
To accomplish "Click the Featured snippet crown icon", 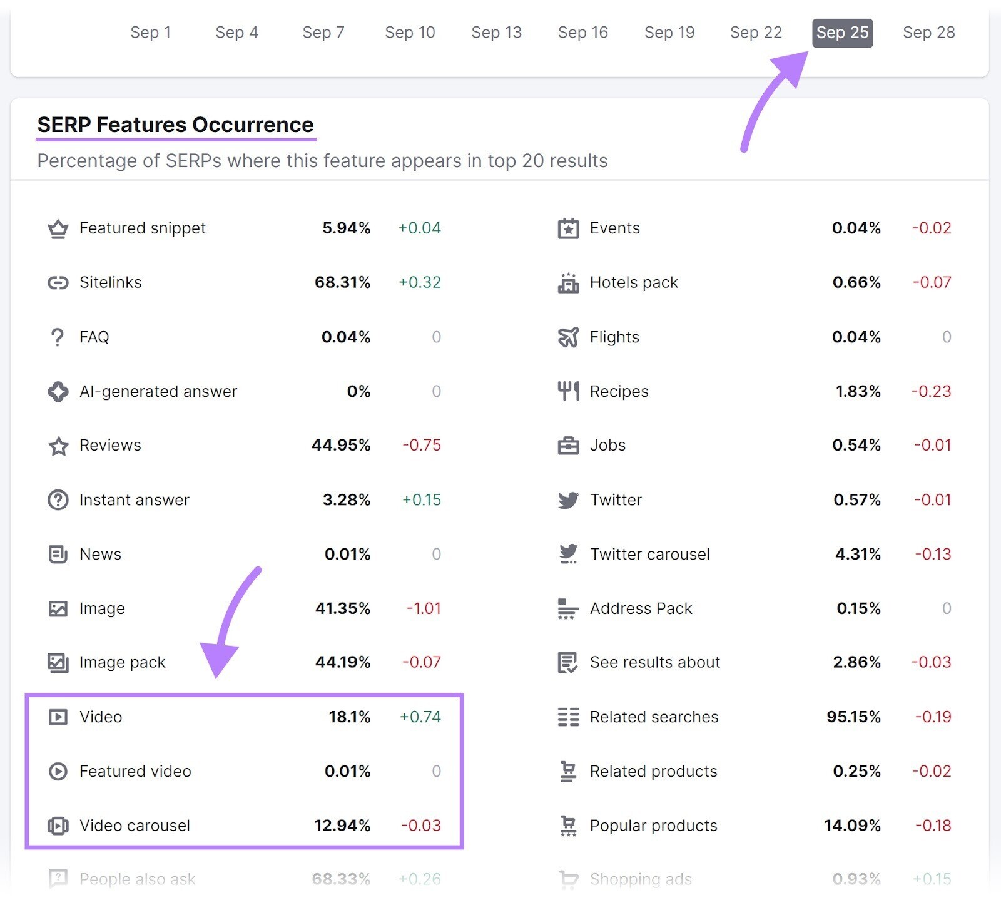I will point(58,228).
